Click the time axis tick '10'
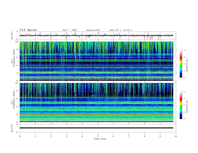This screenshot has height=153, width=198. click(176, 136)
